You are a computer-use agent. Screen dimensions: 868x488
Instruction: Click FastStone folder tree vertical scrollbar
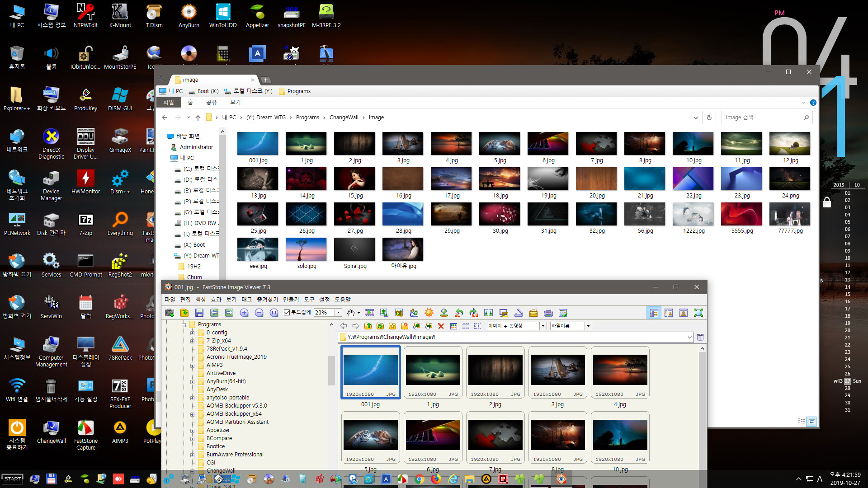point(331,371)
